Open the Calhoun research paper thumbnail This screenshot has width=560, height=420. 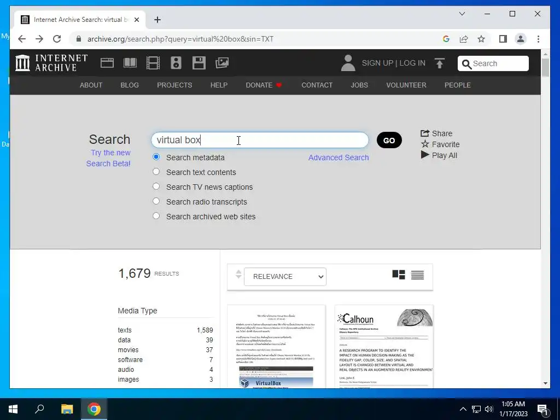tap(384, 346)
